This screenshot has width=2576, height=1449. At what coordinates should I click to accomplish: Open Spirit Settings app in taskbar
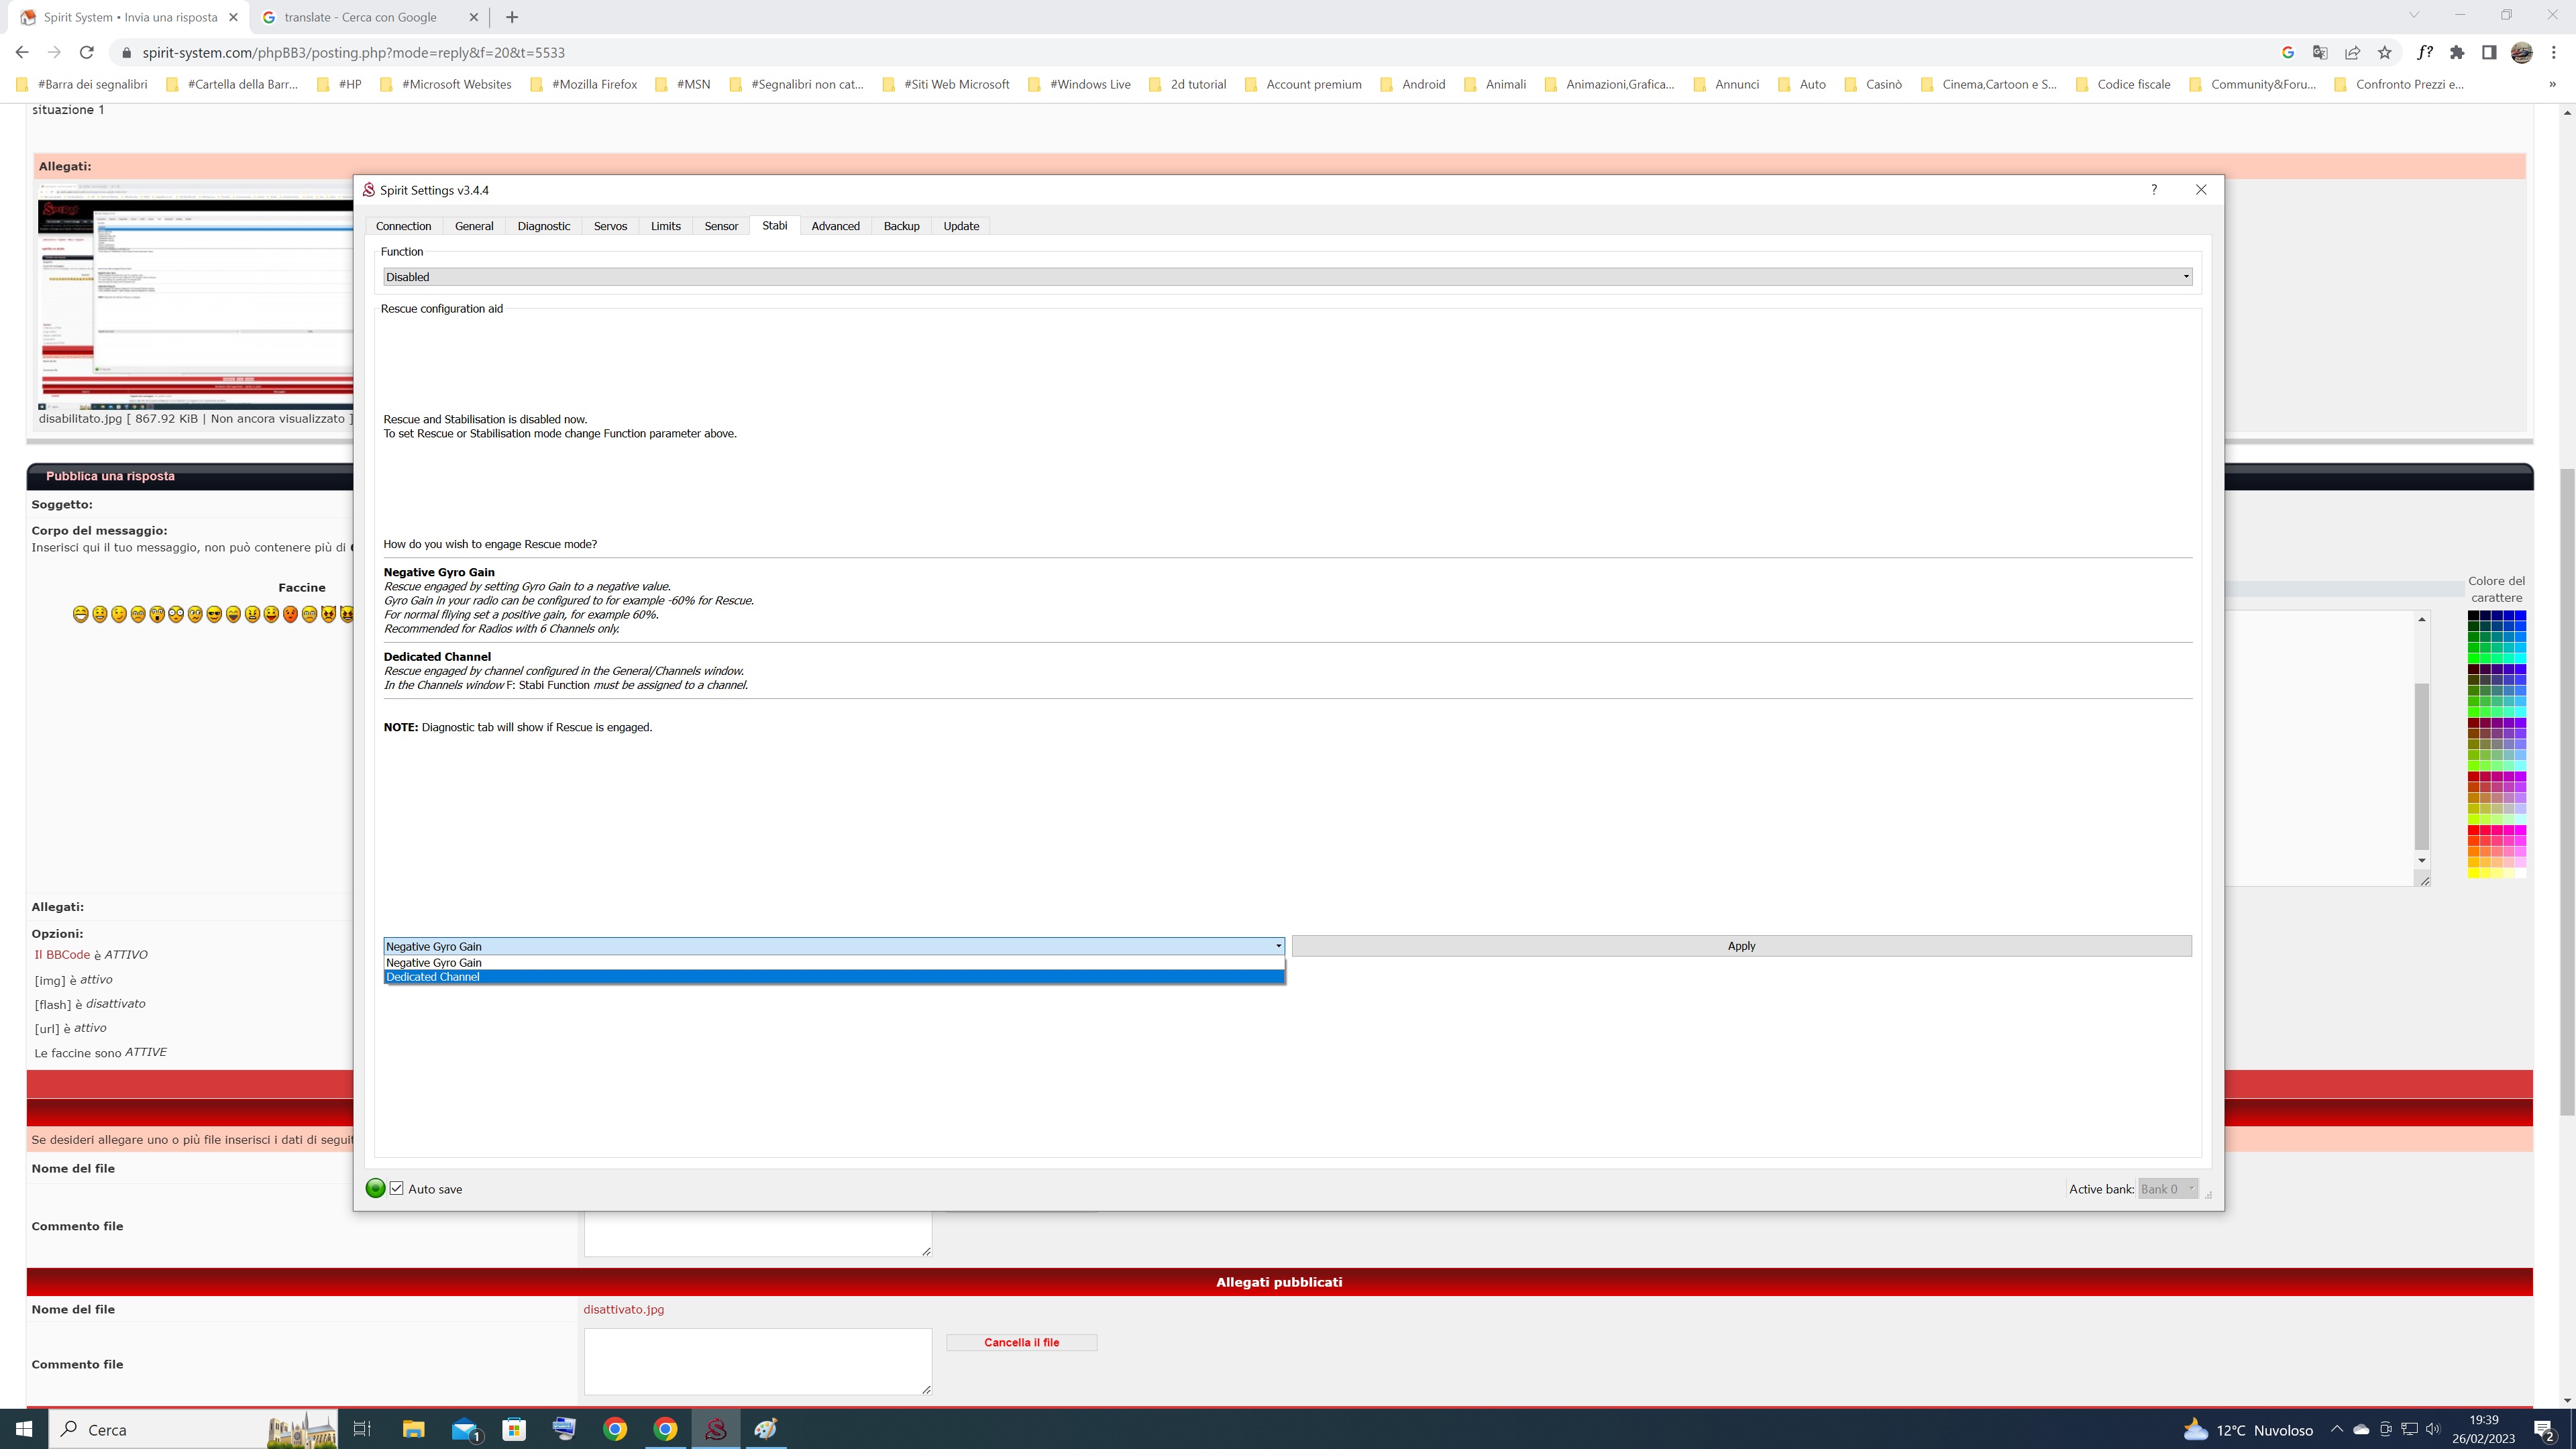click(x=715, y=1429)
